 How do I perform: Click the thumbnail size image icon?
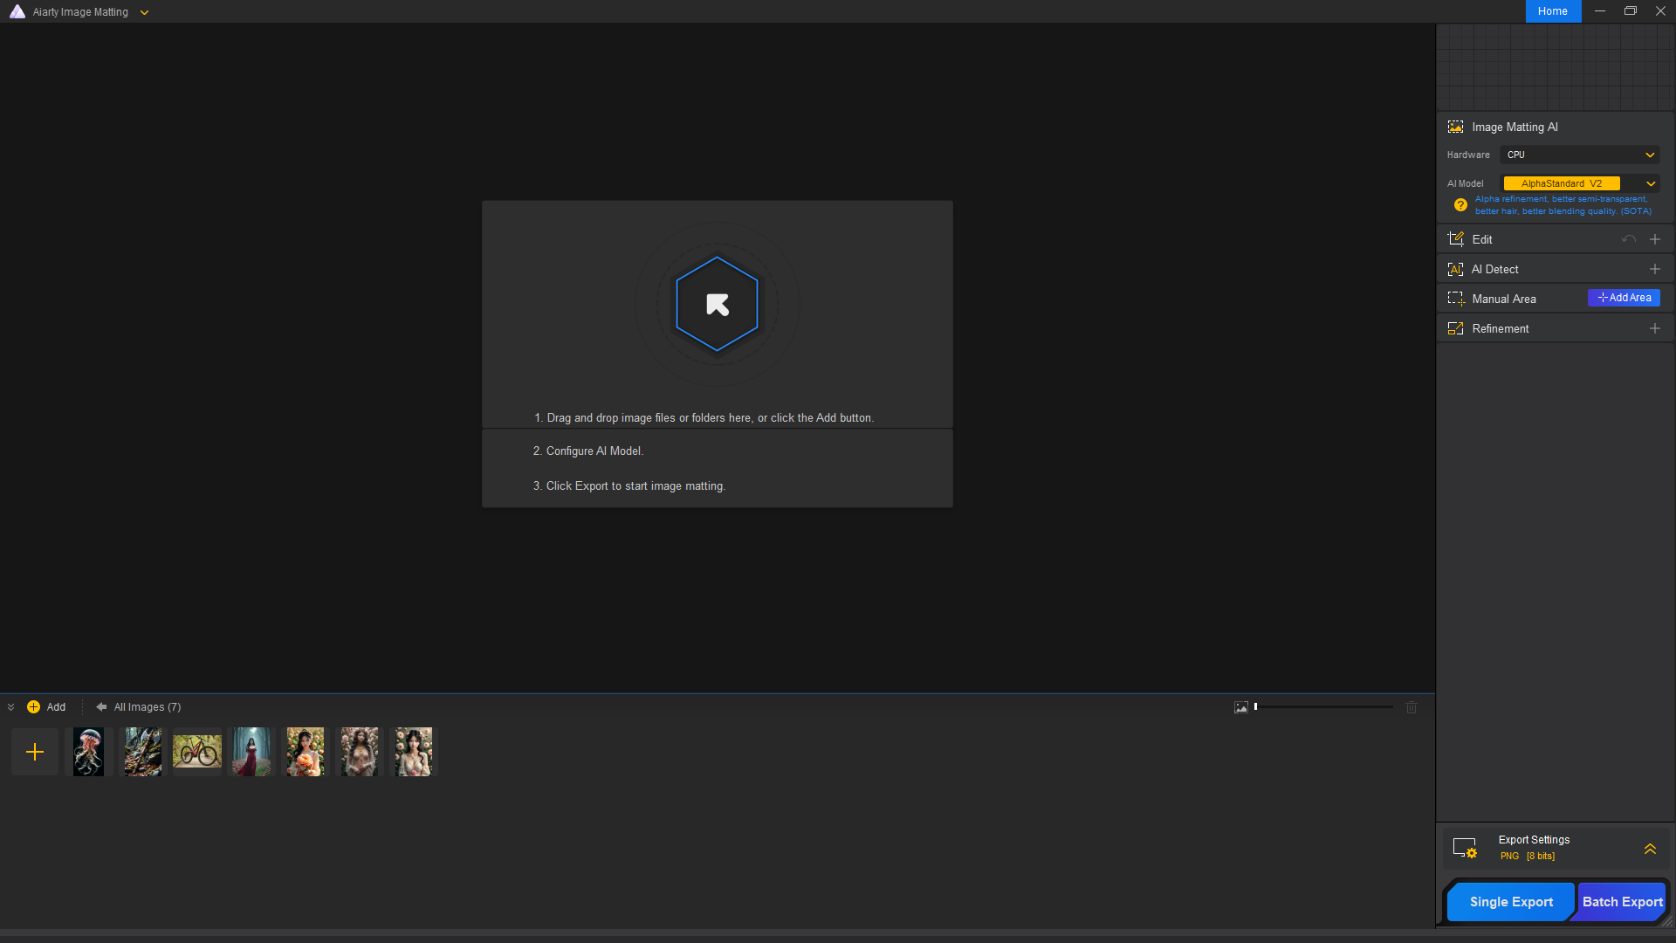click(1240, 707)
